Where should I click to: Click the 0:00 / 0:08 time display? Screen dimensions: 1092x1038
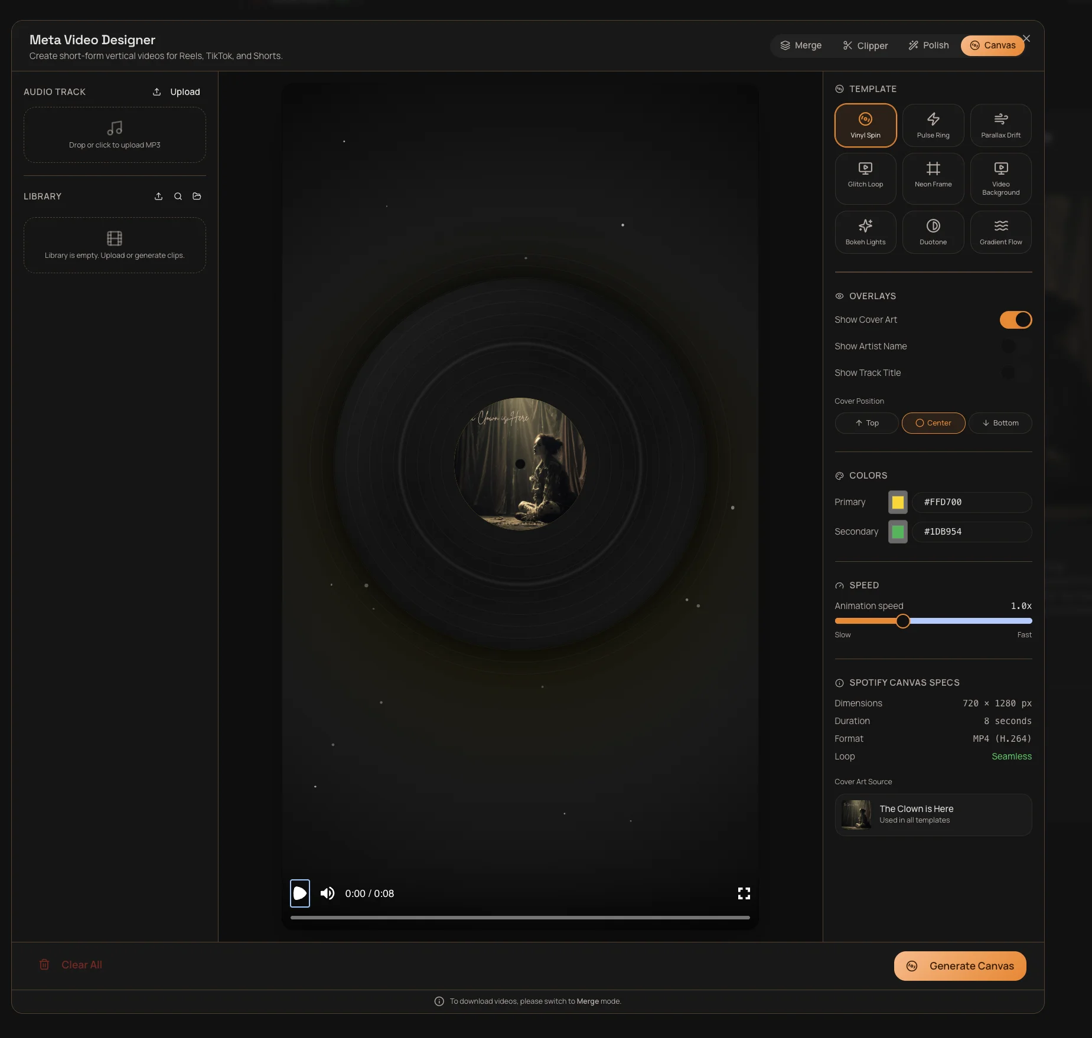[x=370, y=893]
